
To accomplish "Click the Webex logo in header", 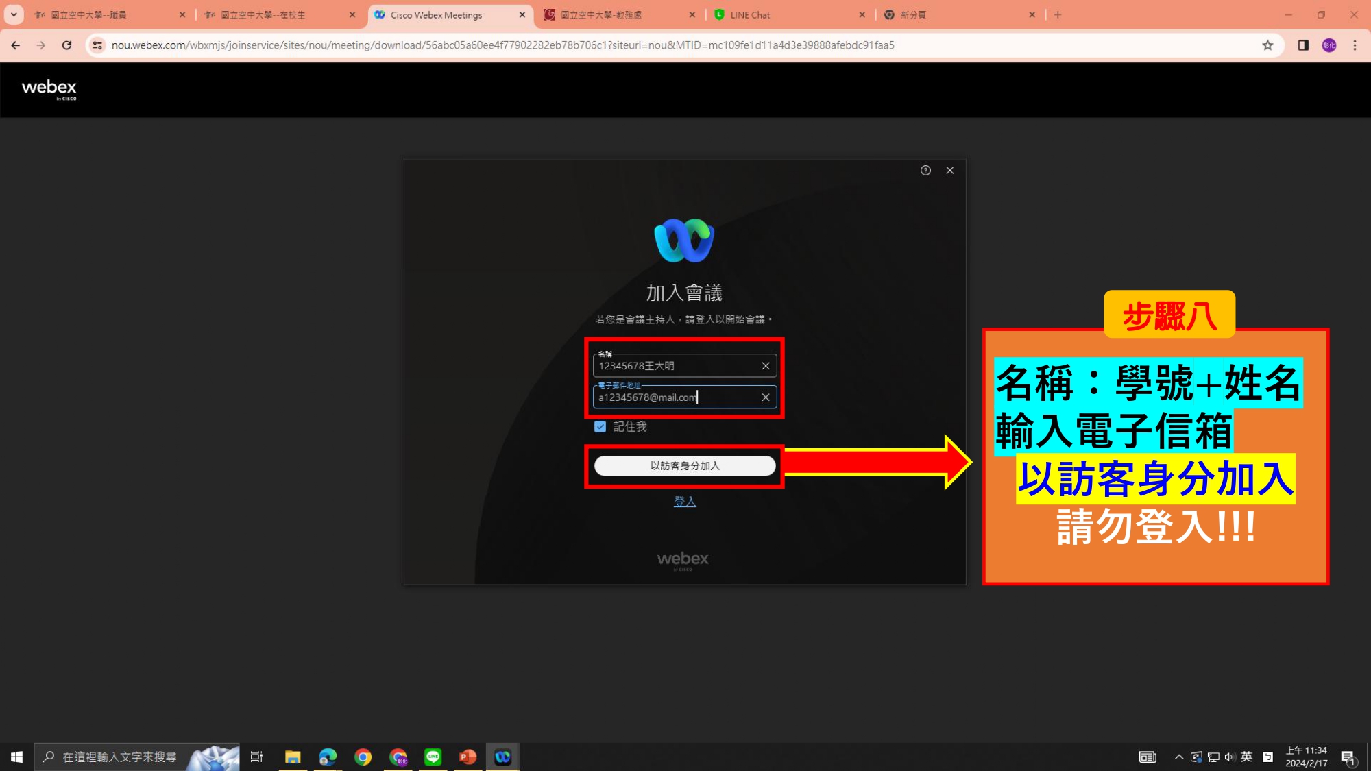I will pos(49,89).
